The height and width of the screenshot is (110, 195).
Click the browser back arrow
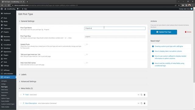[2, 5]
